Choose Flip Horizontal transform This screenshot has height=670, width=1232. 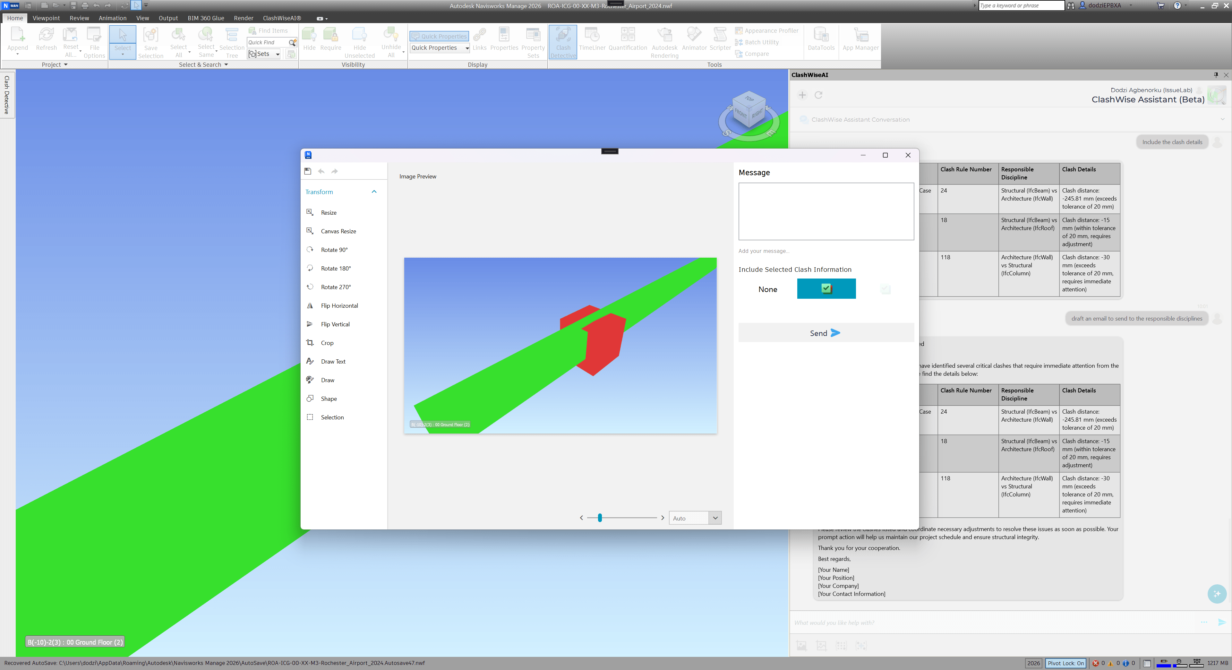[339, 305]
